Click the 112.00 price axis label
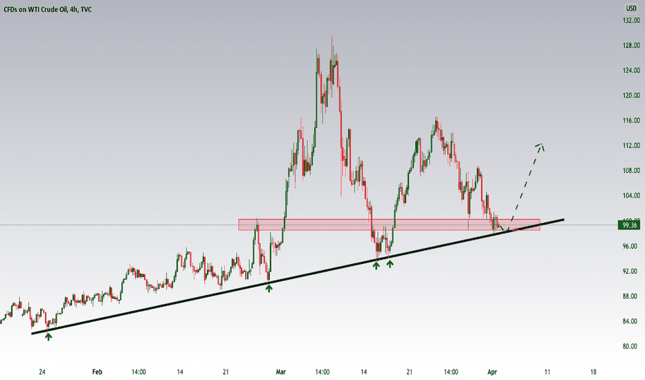The image size is (645, 380). pyautogui.click(x=631, y=145)
